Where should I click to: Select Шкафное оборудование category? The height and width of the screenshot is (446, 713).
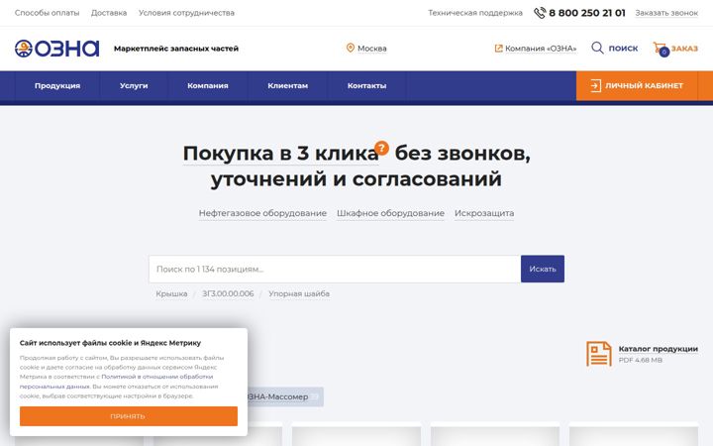pos(390,213)
